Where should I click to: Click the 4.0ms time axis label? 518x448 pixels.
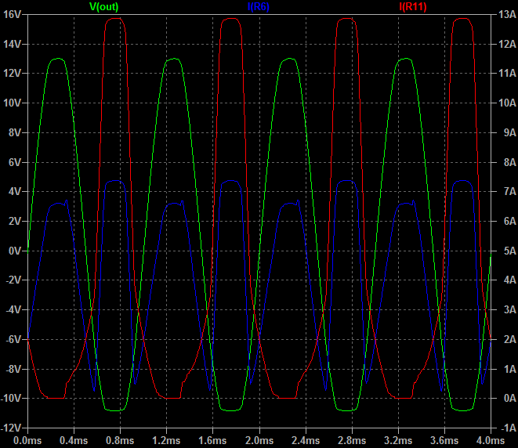491,440
